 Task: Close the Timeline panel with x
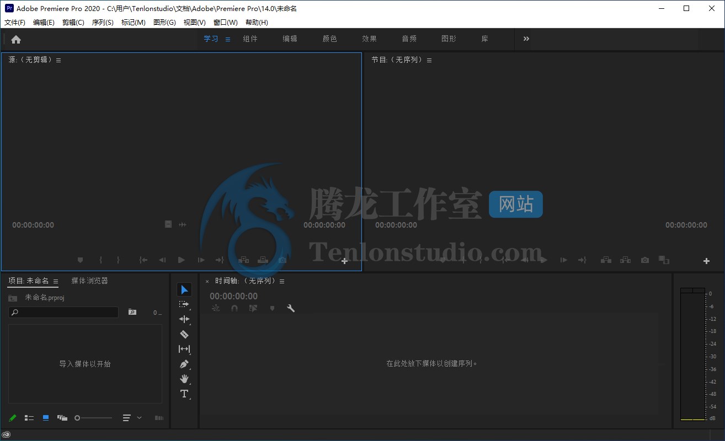pos(207,281)
